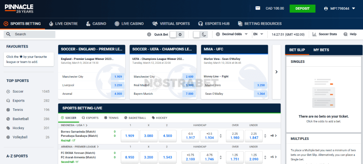The width and height of the screenshot is (363, 164).
Task: Toggle the light/dark theme switch
Action: pyautogui.click(x=200, y=34)
